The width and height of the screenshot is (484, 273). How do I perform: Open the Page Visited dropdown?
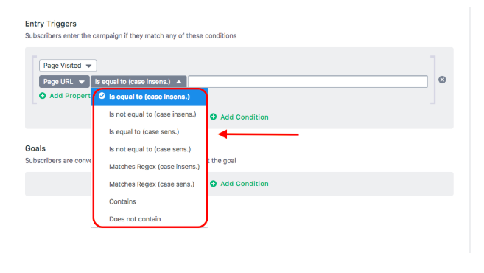point(68,66)
